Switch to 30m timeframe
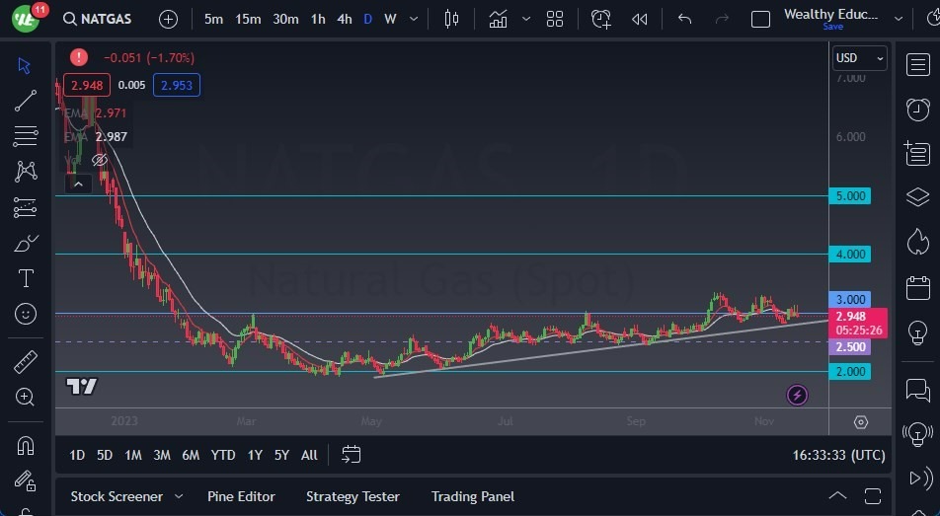The image size is (940, 516). pyautogui.click(x=285, y=19)
